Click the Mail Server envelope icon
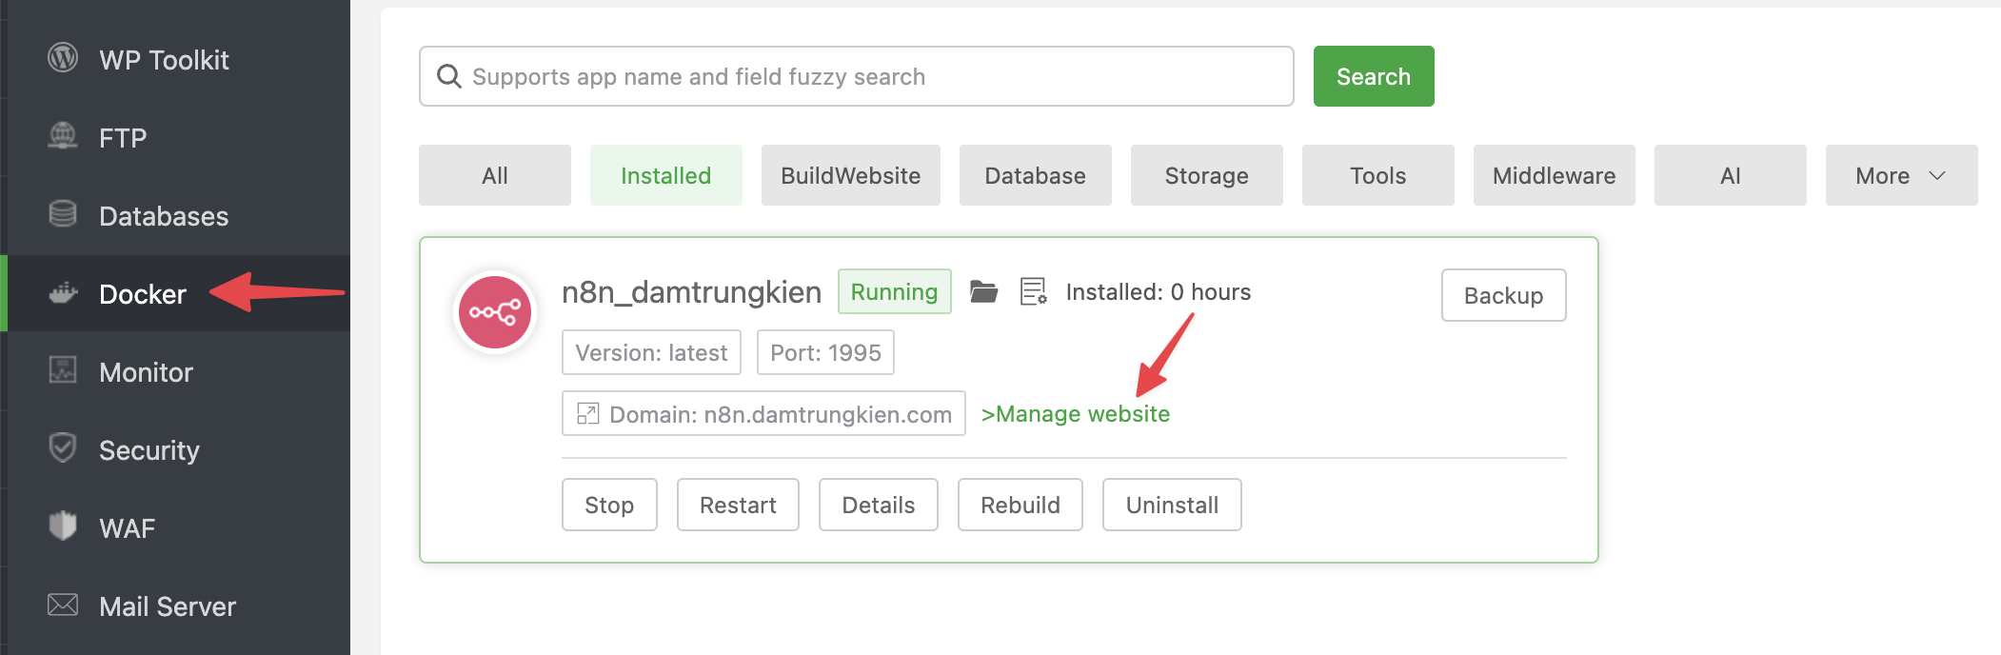2001x655 pixels. click(x=63, y=604)
